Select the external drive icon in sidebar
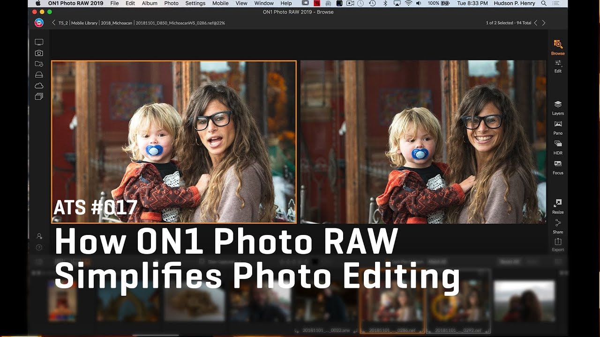 pos(39,75)
